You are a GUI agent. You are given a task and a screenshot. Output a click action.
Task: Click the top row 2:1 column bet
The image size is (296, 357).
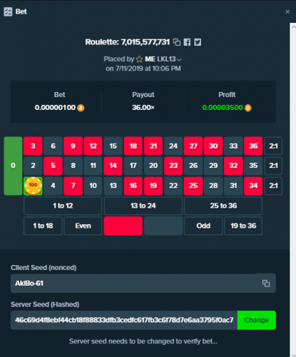click(x=273, y=146)
